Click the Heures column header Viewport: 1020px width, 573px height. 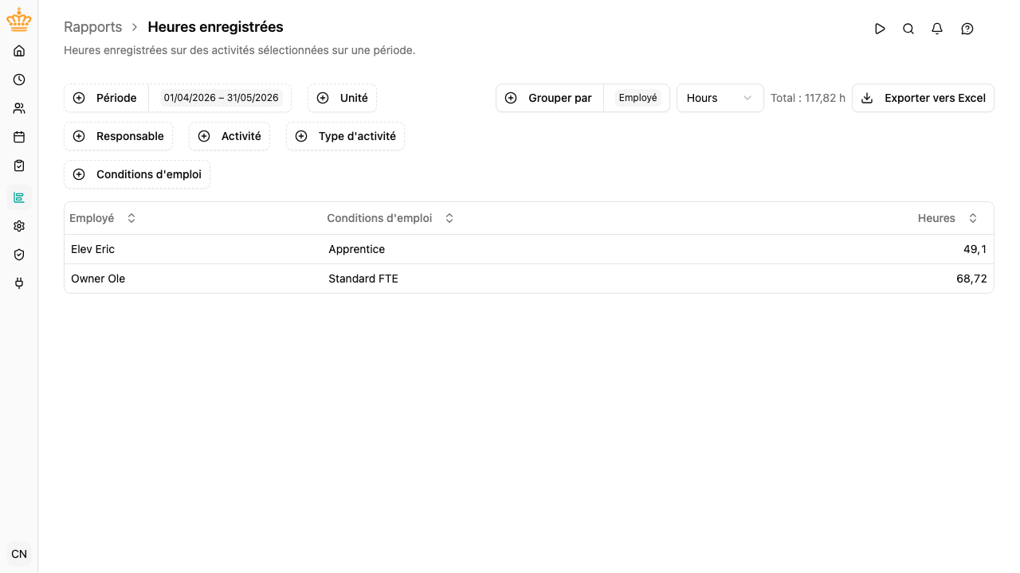936,218
